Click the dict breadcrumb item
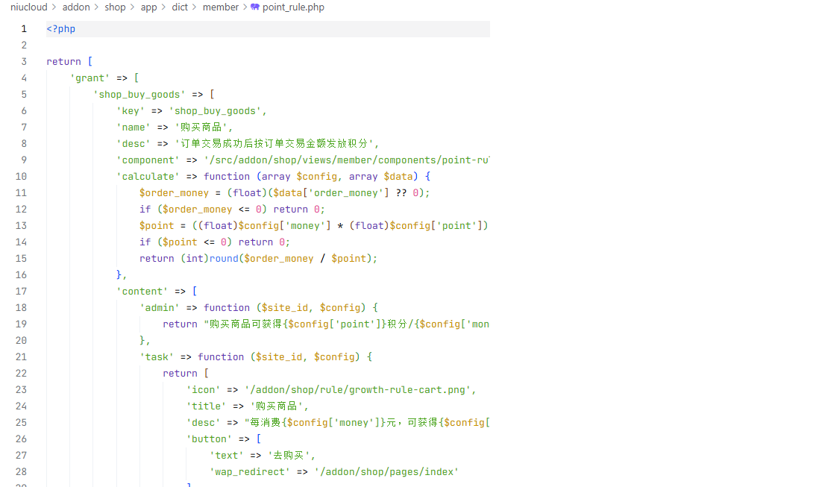This screenshot has width=813, height=487. [x=180, y=7]
